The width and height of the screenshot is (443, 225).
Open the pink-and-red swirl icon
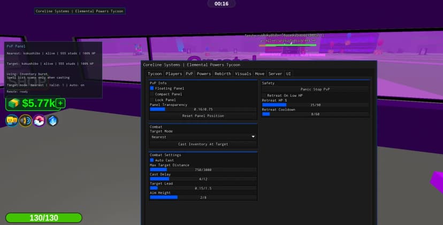pos(39,121)
